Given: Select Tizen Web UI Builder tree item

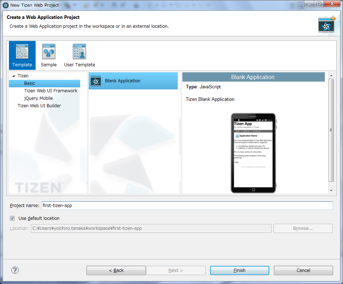Looking at the screenshot, I should [39, 106].
